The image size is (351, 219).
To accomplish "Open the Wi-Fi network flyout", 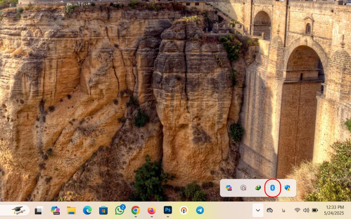I will coord(297,210).
